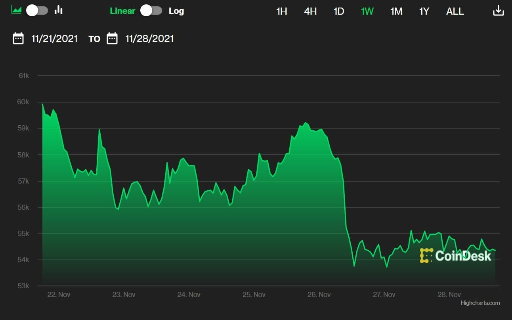The width and height of the screenshot is (512, 320).
Task: Select the Log scale label
Action: (176, 11)
